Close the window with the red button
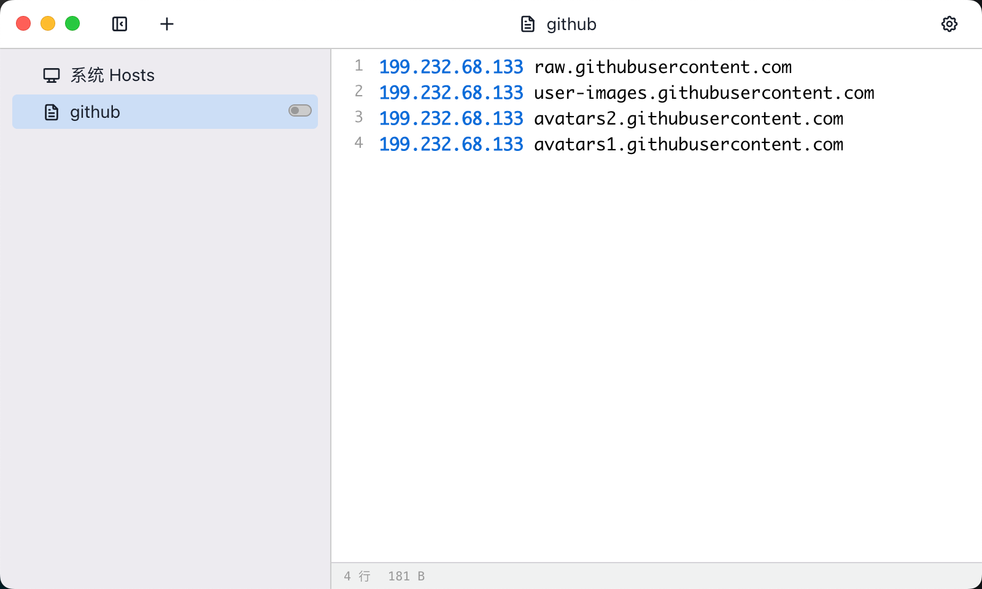 point(23,23)
